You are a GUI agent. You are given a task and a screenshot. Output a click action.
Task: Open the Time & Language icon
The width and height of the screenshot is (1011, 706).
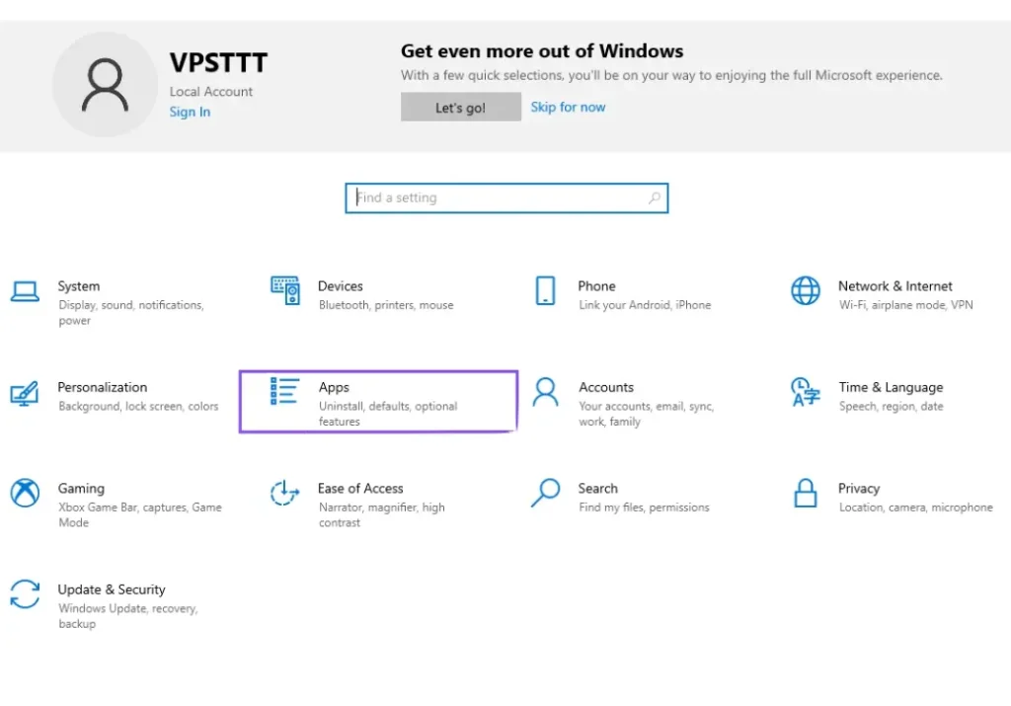tap(806, 392)
